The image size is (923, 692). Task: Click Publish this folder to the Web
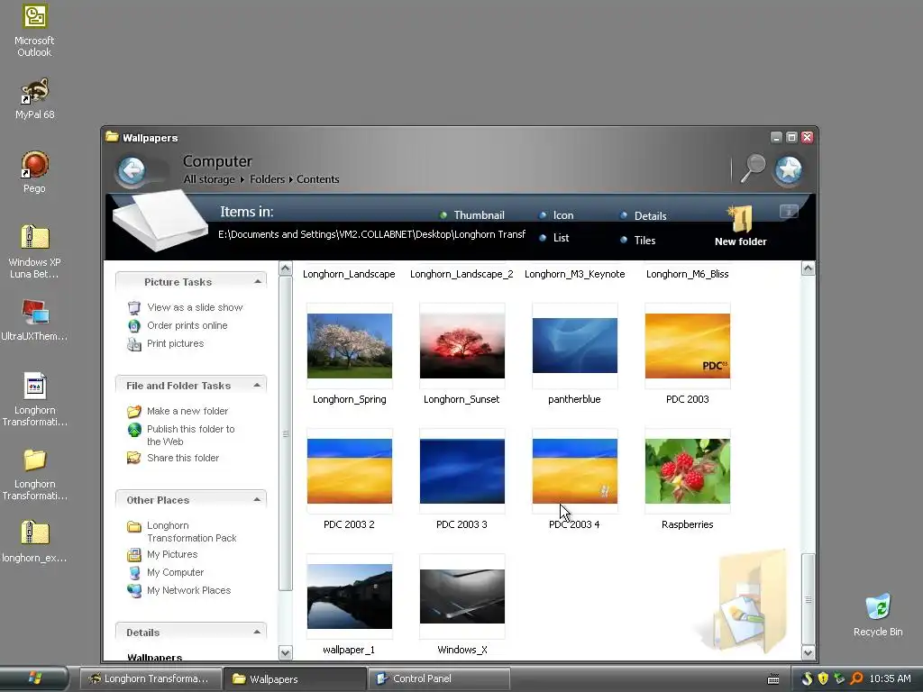coord(191,435)
